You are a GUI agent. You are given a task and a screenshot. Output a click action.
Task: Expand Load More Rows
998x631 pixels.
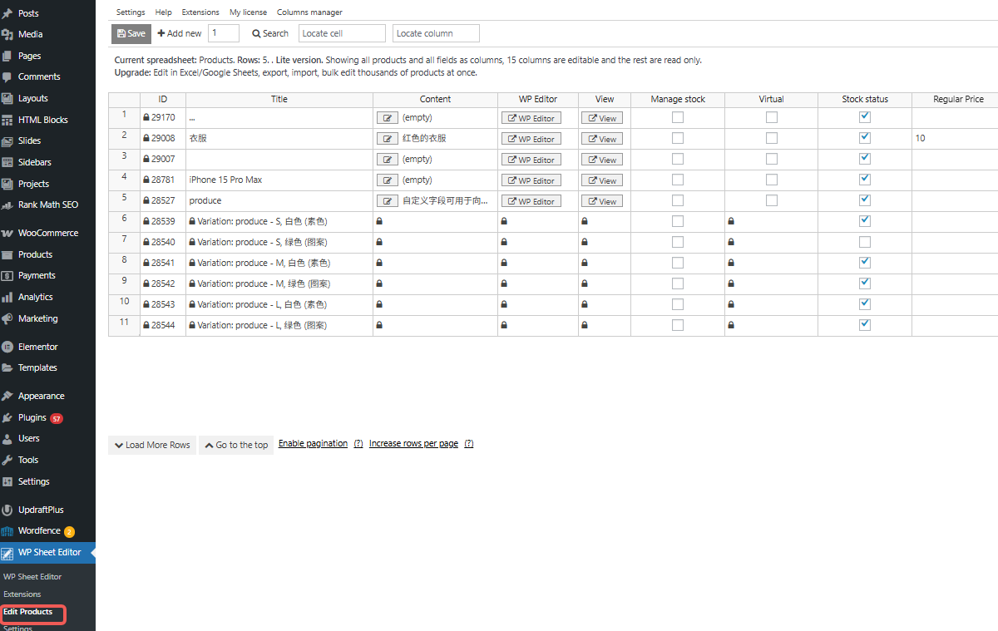[x=152, y=445]
